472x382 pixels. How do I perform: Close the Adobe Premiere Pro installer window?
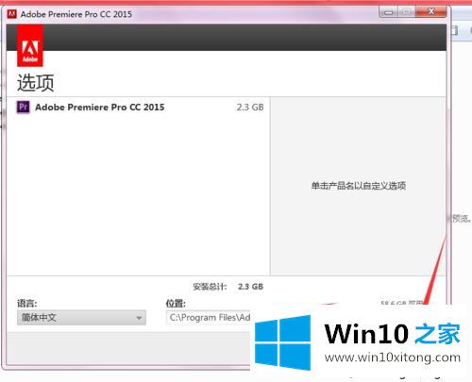click(x=430, y=12)
